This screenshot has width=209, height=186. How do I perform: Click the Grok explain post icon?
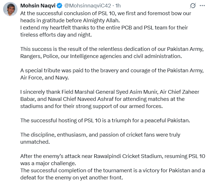(193, 6)
